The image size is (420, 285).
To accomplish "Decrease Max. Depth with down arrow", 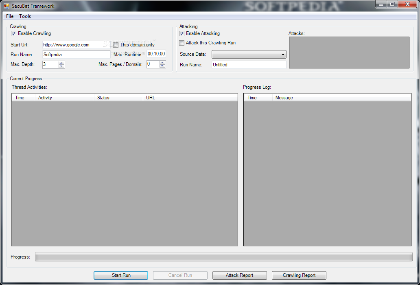I will click(61, 66).
